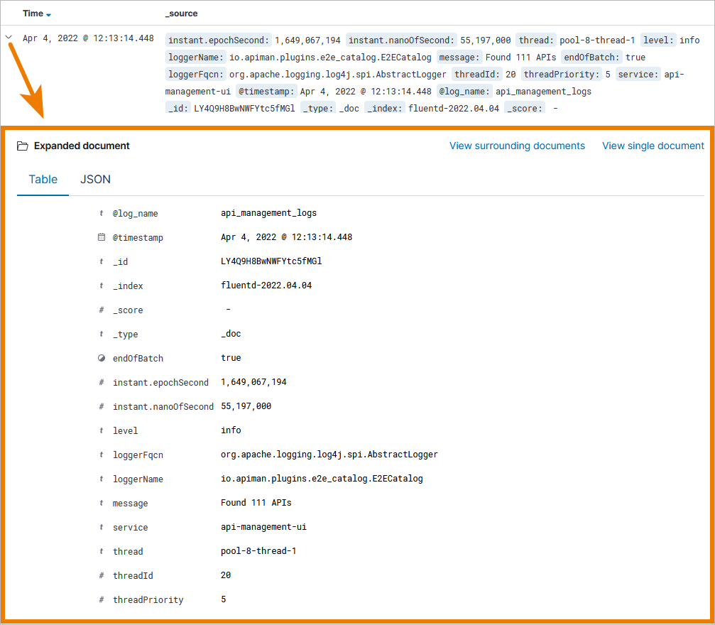Click the Expanded document folder icon
Image resolution: width=715 pixels, height=625 pixels.
[22, 146]
